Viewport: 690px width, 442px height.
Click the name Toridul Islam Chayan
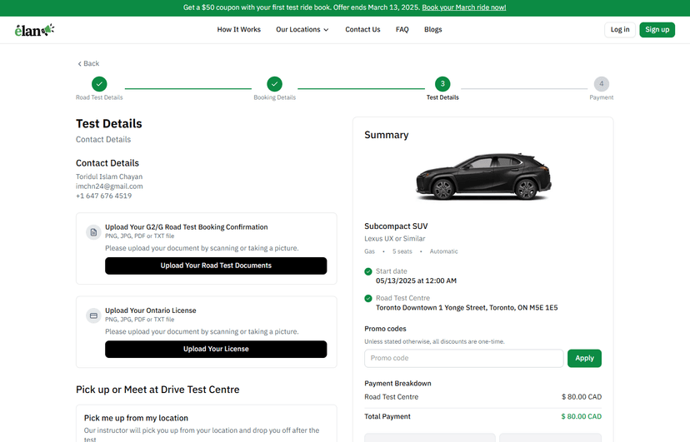pos(109,176)
